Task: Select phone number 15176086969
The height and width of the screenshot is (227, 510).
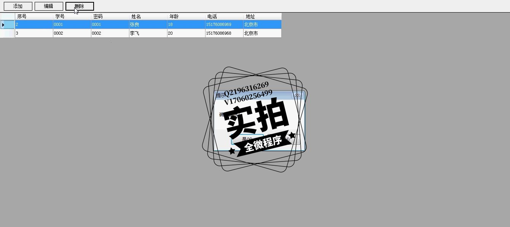Action: point(224,24)
